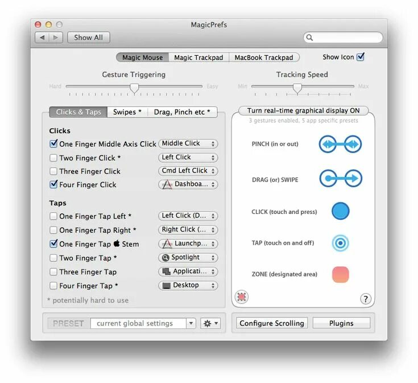Click the TAP concentric rings icon

tap(340, 243)
